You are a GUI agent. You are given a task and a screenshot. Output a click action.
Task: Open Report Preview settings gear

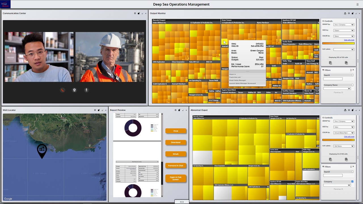(176, 110)
